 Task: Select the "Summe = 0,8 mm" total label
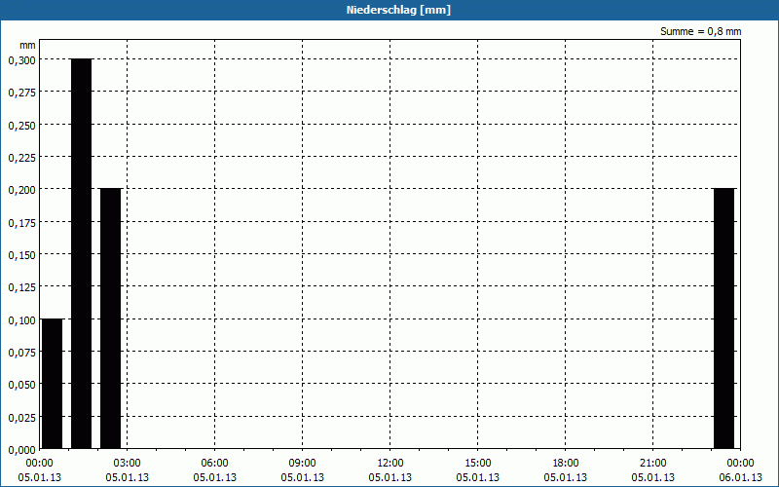point(700,31)
